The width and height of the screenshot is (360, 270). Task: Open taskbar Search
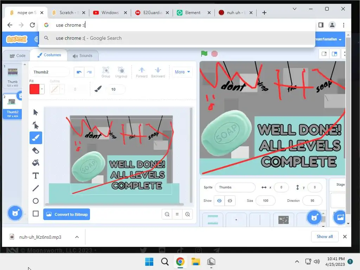[165, 262]
